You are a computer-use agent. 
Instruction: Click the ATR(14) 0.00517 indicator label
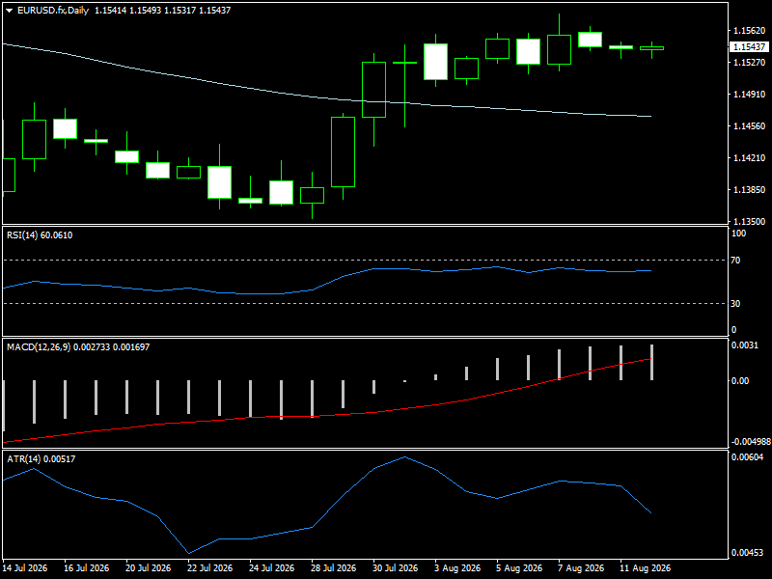coord(41,459)
